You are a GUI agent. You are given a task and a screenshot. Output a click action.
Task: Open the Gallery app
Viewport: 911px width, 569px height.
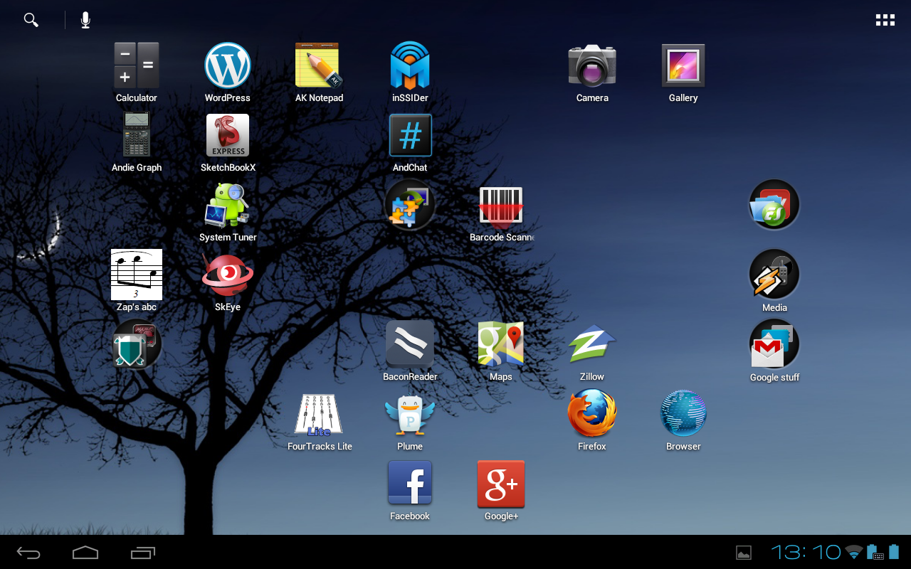pos(683,73)
